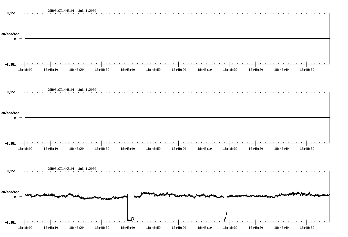Screen dimensions: 348x237
Task: Click the 18:49:10 time label under HNN plot
Action: 204,149
